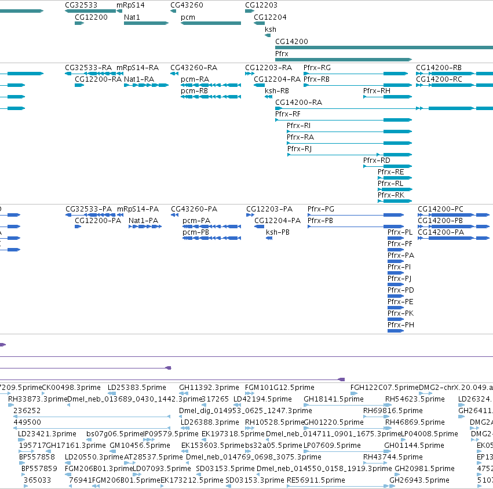Click the CG14200-RC transcript label

tap(439, 79)
